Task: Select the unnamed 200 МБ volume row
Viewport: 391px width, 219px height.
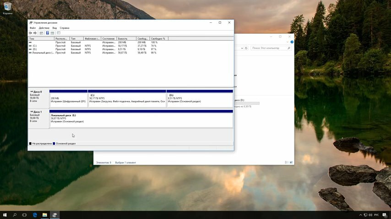Action: coord(93,42)
